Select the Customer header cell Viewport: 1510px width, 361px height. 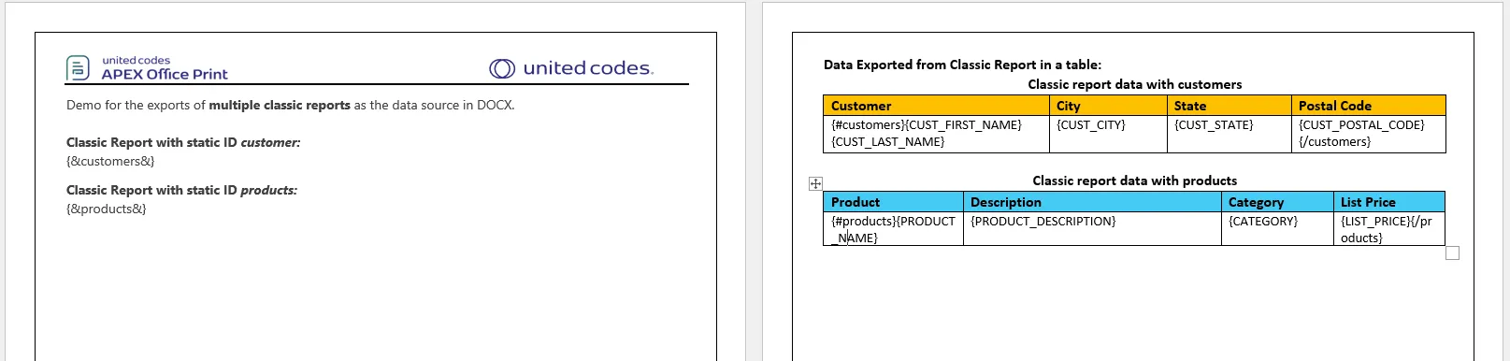(x=936, y=106)
